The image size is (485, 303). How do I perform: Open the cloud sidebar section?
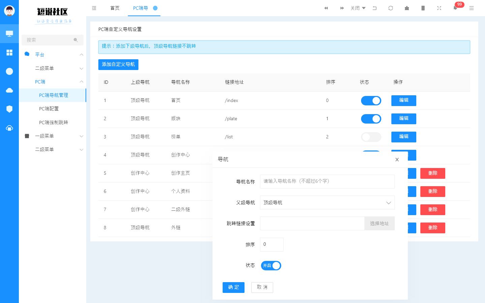tap(9, 90)
